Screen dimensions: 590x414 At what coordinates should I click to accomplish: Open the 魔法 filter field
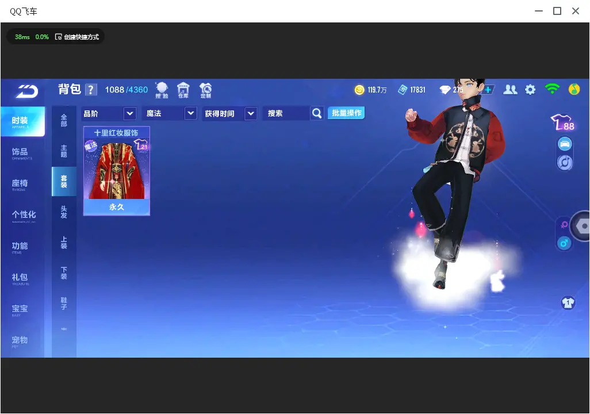click(x=169, y=113)
